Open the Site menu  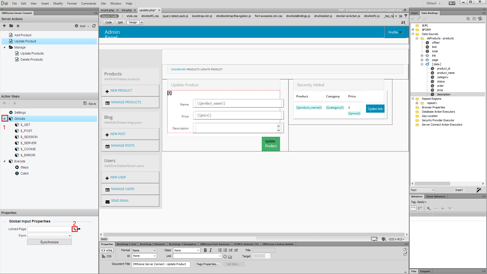(x=103, y=4)
